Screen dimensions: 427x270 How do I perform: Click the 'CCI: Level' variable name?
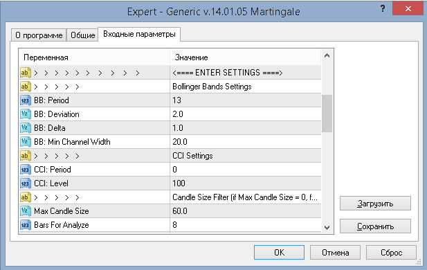pos(51,183)
